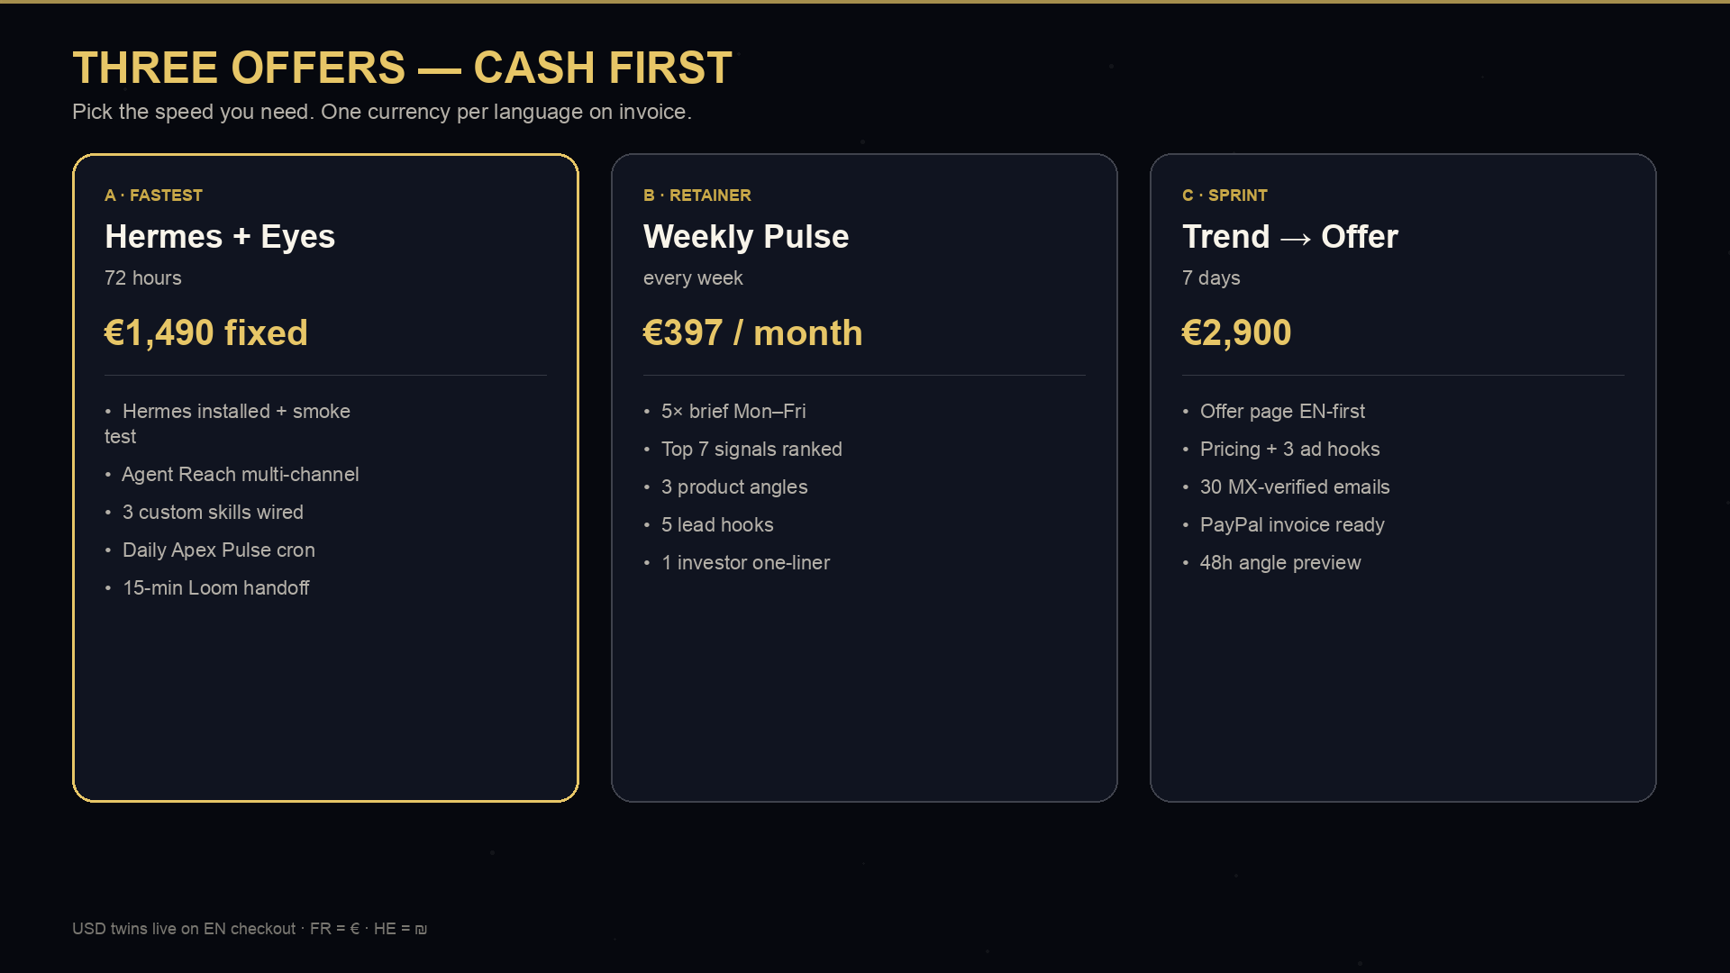
Task: Click the A · FASTEST label
Action: coord(153,196)
